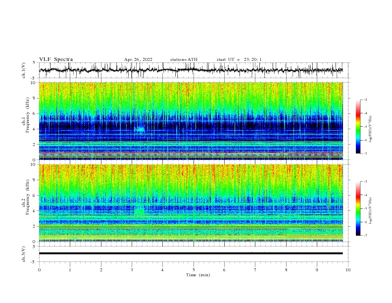Click time axis tick label "0"
392x303 pixels.
point(39,270)
